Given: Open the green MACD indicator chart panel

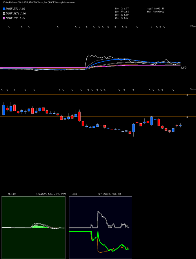Looking at the screenshot, I should point(33,228).
